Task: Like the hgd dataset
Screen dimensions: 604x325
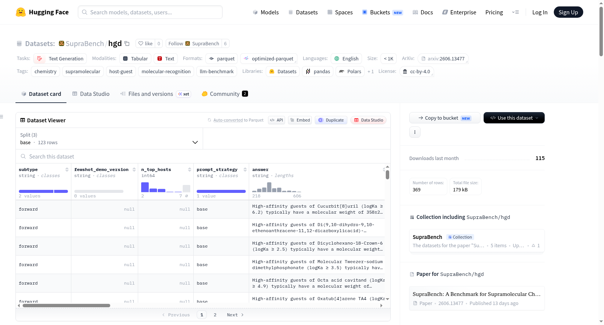Action: pos(145,43)
